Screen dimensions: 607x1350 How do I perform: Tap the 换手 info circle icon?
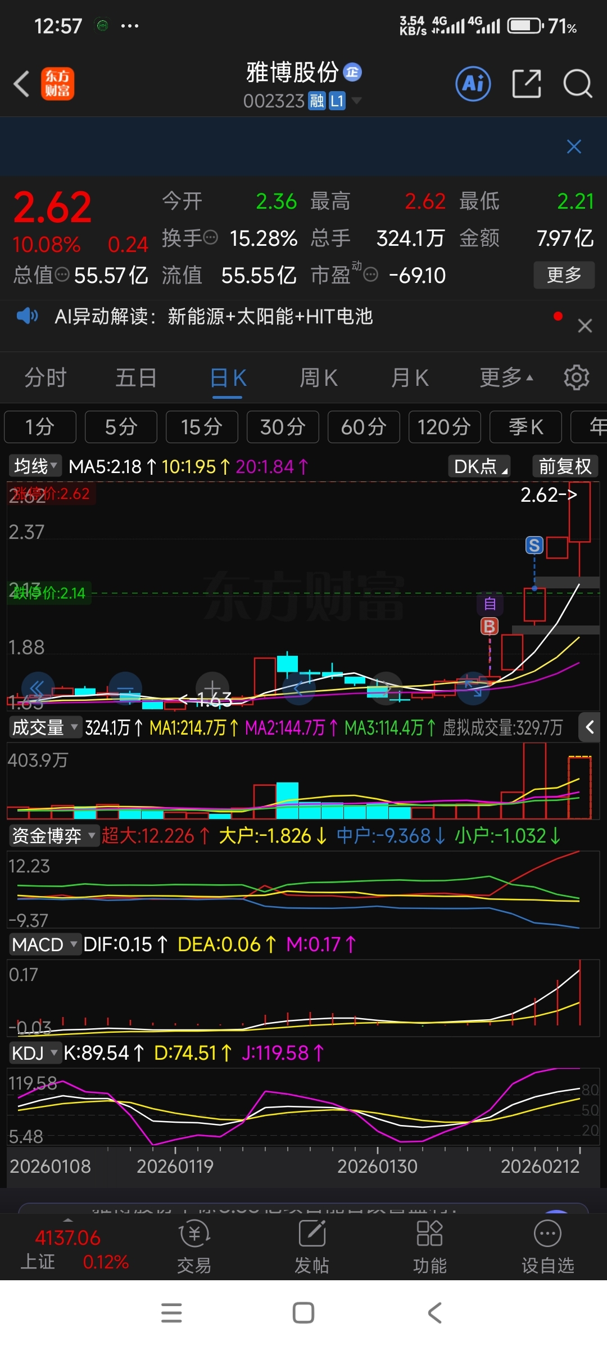(x=210, y=238)
